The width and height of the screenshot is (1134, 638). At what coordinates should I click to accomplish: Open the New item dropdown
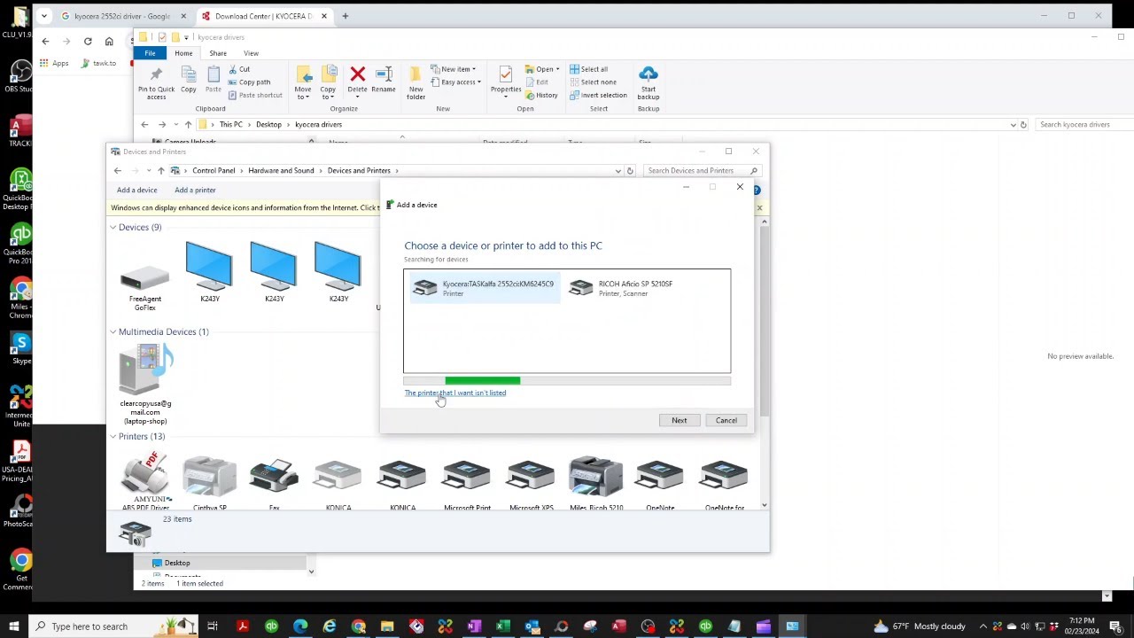click(454, 69)
